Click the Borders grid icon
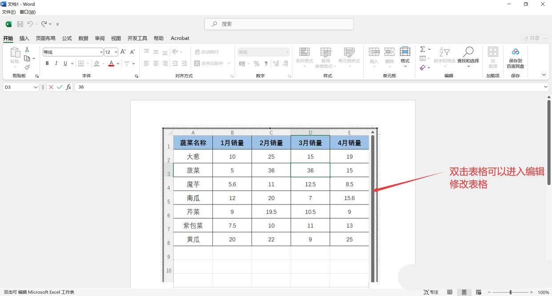 81,64
